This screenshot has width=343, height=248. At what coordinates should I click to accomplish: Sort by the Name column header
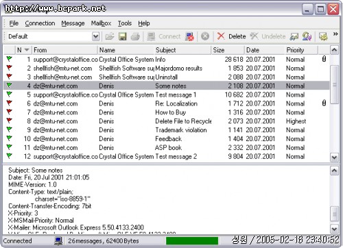(126, 50)
